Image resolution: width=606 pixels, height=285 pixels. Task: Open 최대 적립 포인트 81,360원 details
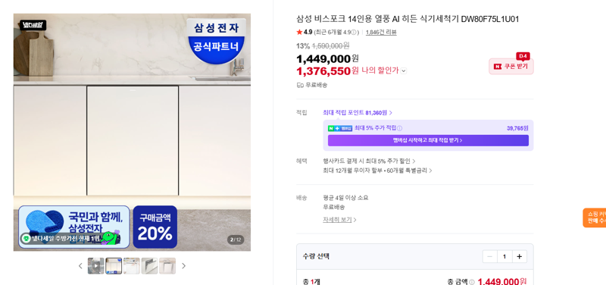(358, 113)
